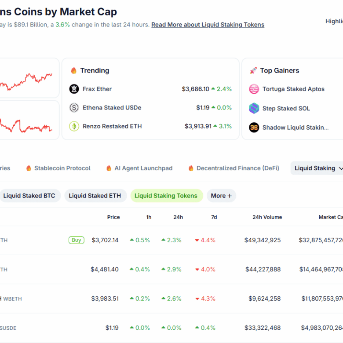Click the upper red sparkline chart card
Viewport: 343px width, 343px height.
coord(29,78)
